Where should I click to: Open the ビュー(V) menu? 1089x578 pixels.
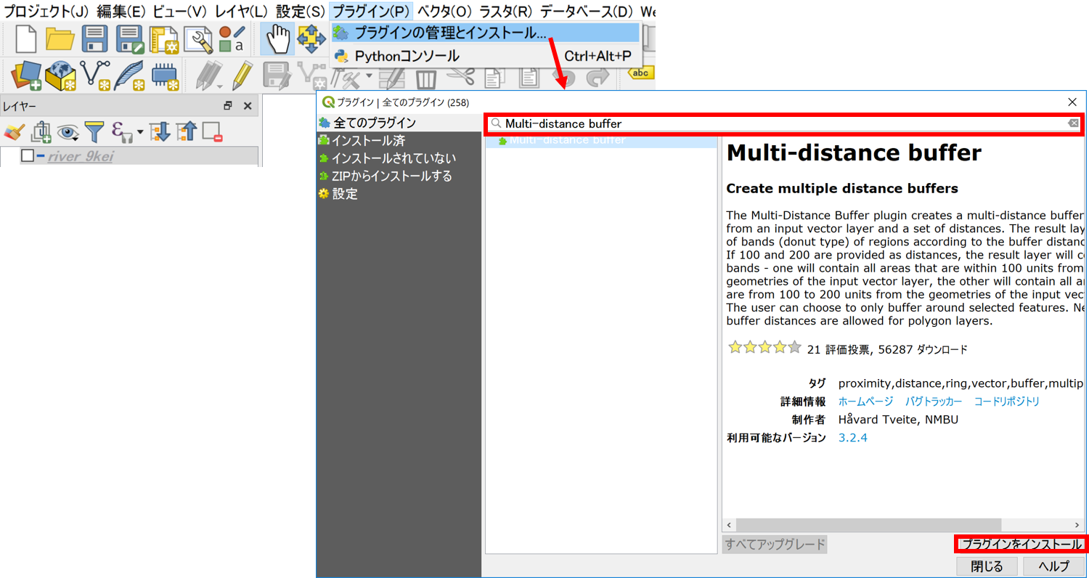pos(179,12)
